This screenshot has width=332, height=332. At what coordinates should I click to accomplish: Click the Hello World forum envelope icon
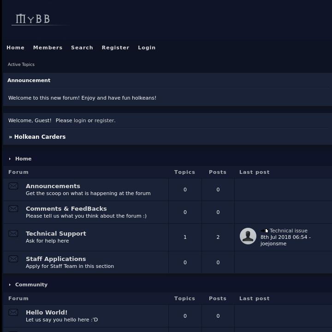[x=13, y=313]
